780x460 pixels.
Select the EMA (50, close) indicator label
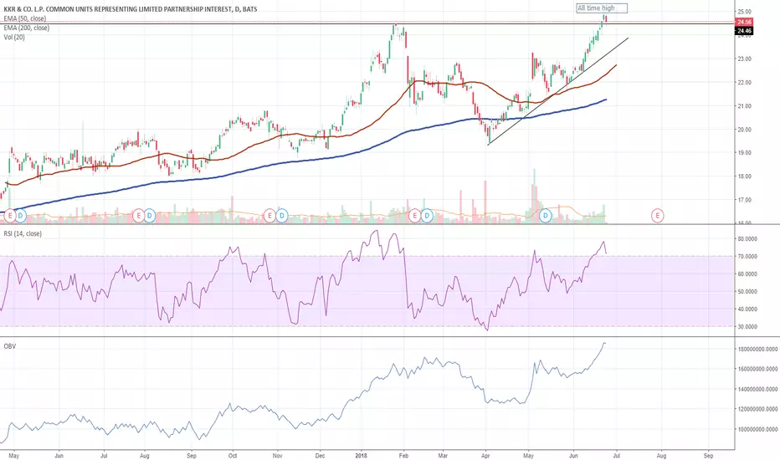point(25,18)
